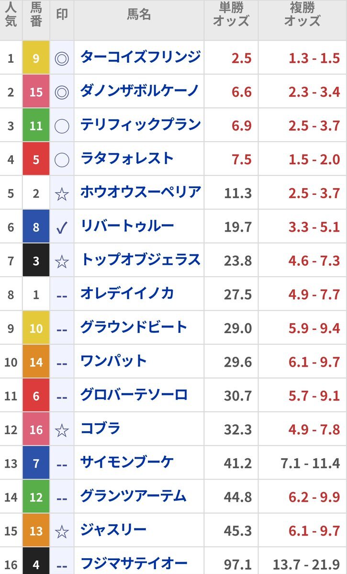This screenshot has height=574, width=347.
Task: Click the circle mark for ラタフォレスト
Action: point(62,159)
